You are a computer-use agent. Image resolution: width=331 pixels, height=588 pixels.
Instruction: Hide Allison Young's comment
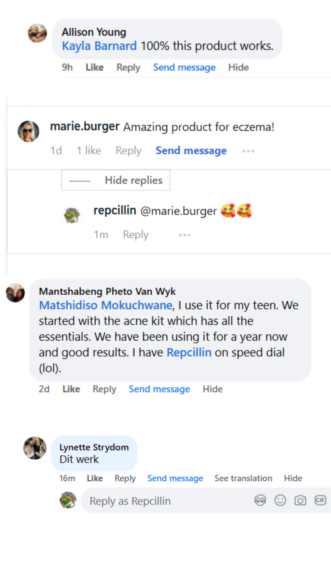(x=238, y=67)
